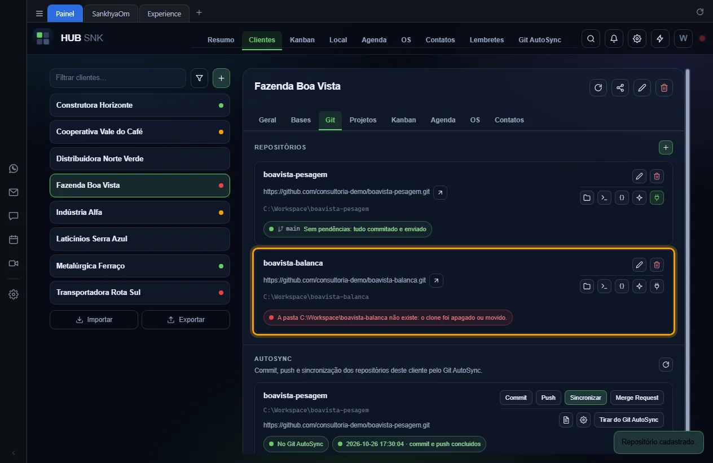The height and width of the screenshot is (463, 713).
Task: Focus the Filtrar clientes input field
Action: point(118,78)
